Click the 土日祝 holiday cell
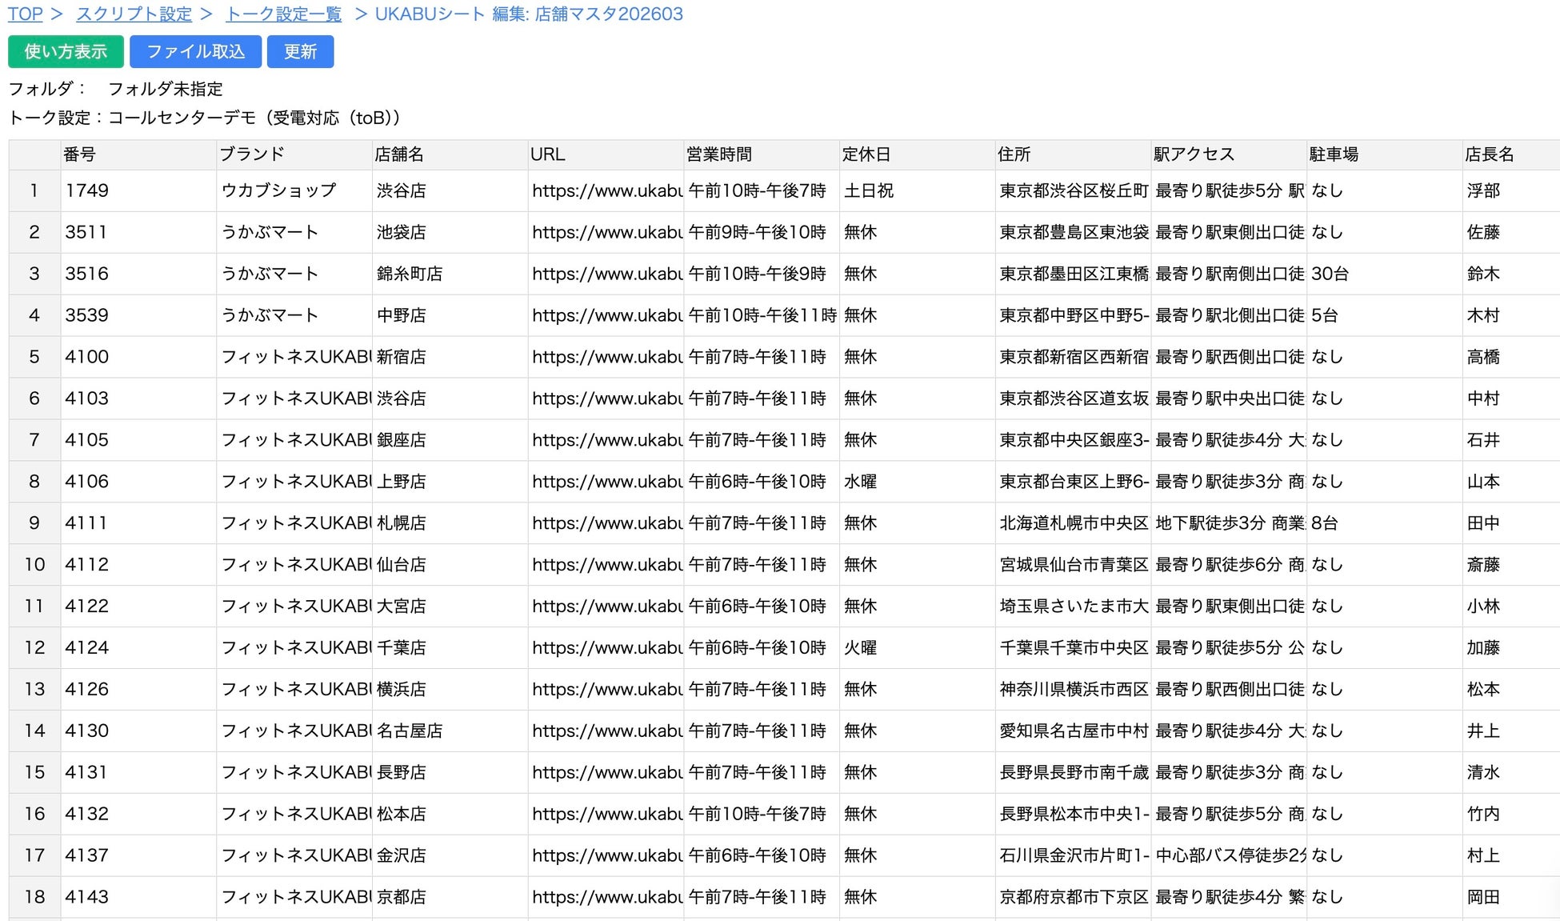Image resolution: width=1560 pixels, height=921 pixels. click(915, 191)
